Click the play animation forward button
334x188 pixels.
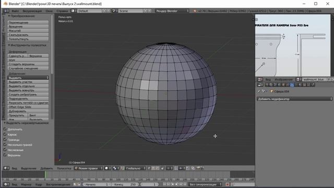(176, 184)
